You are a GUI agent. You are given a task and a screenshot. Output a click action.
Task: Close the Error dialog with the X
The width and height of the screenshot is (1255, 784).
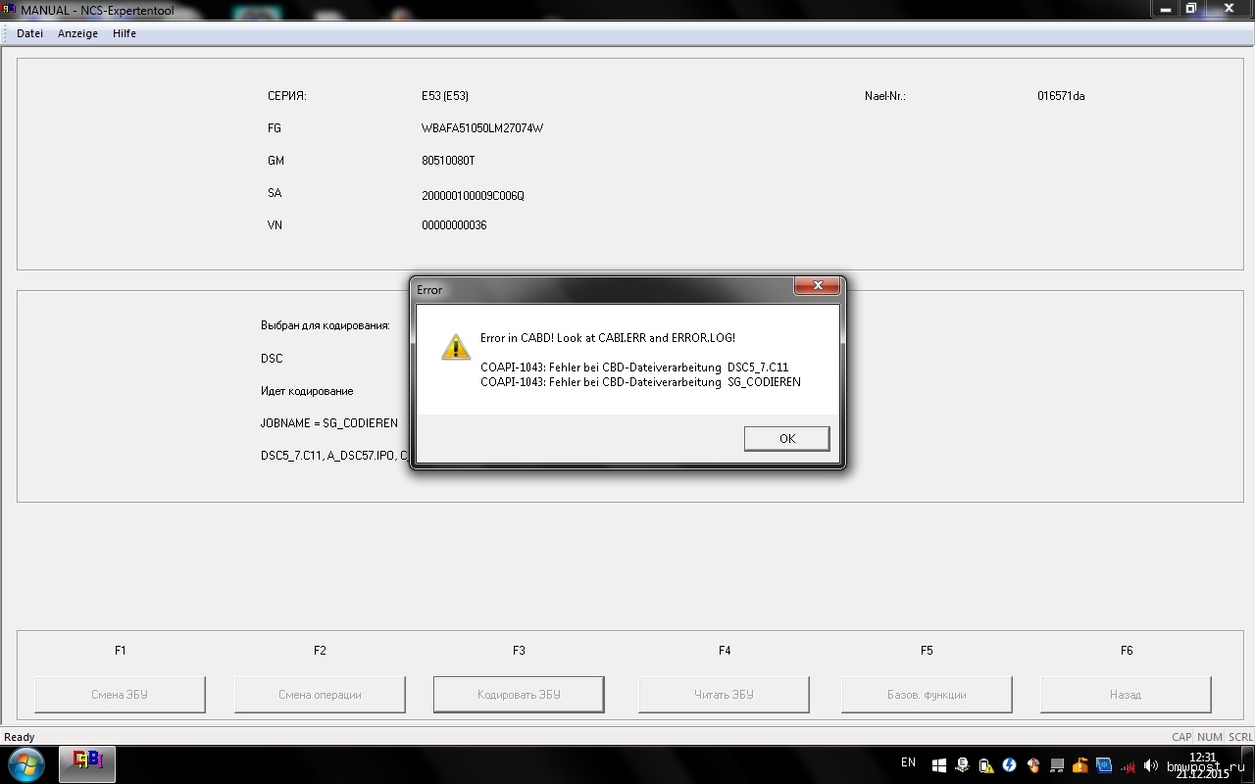[x=816, y=286]
